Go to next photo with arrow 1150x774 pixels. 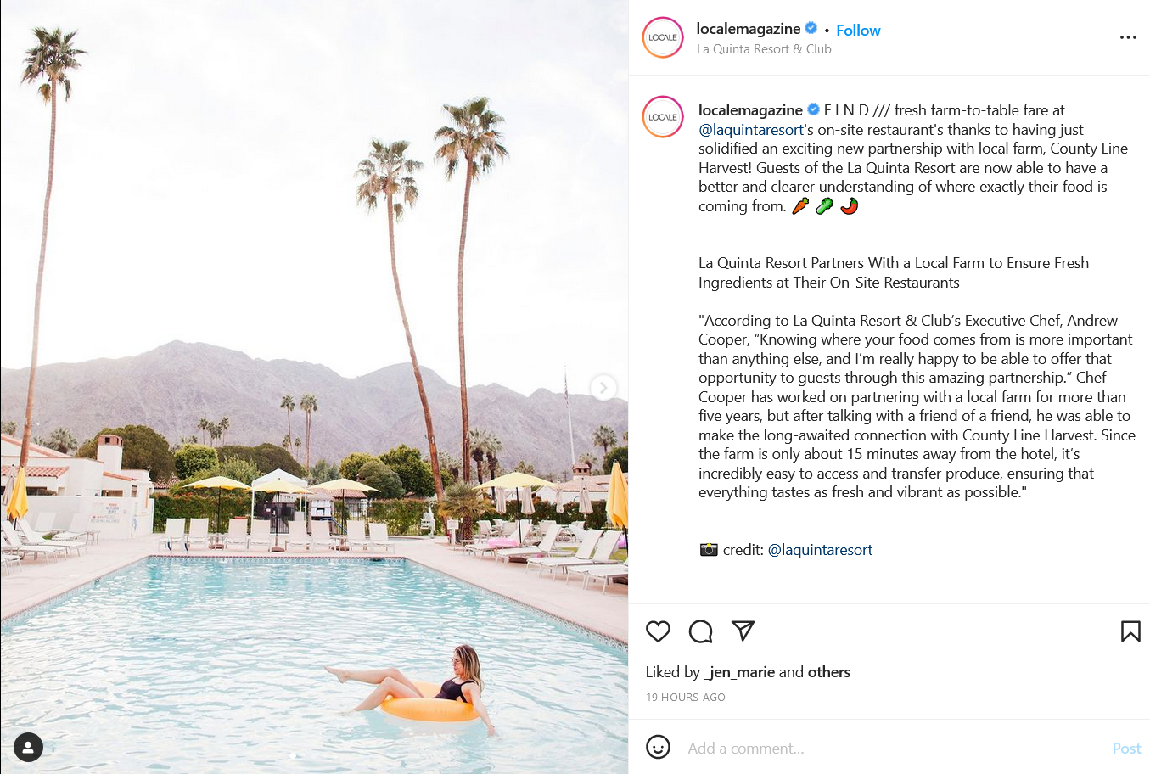(x=603, y=388)
